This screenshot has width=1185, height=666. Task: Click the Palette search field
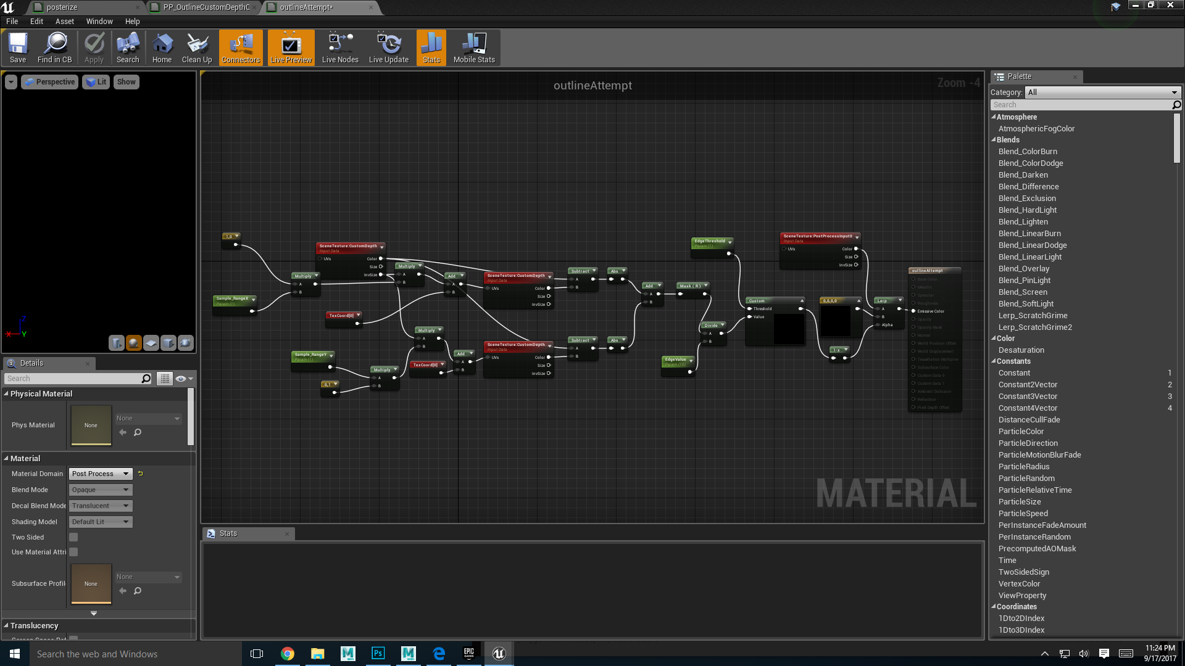[1080, 105]
